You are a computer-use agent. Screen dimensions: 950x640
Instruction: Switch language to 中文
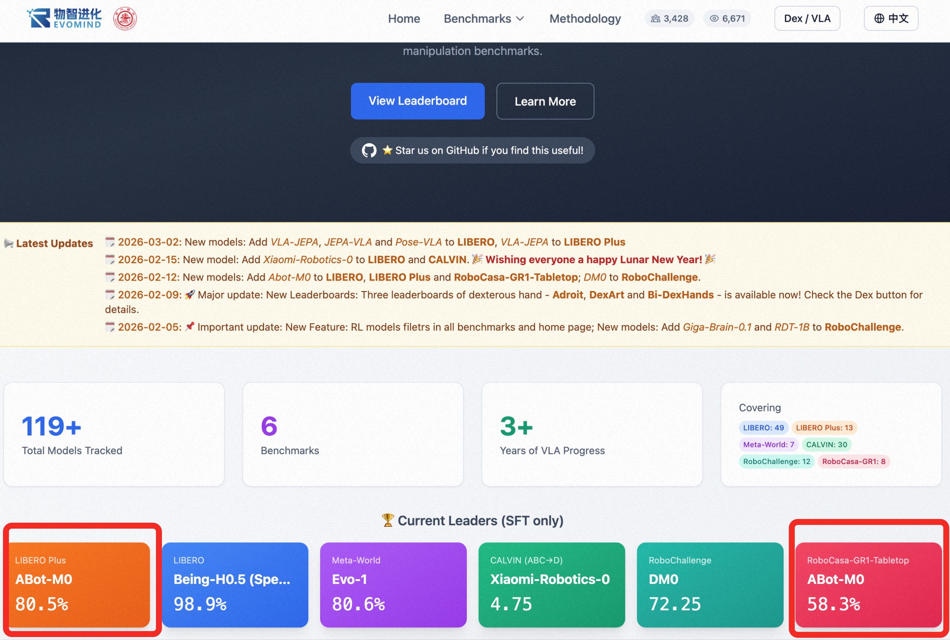point(891,18)
